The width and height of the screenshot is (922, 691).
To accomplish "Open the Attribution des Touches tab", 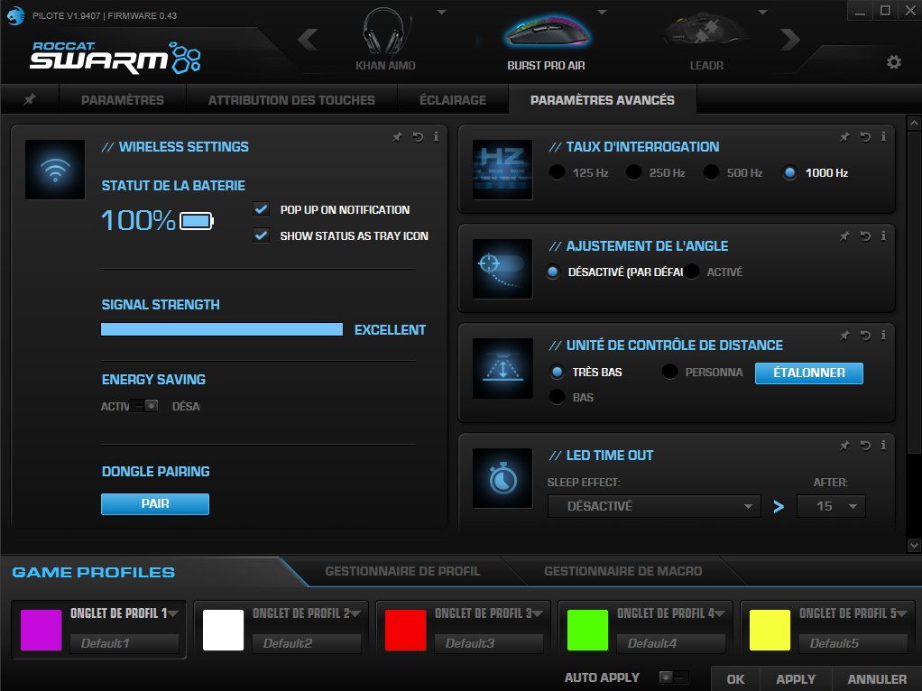I will [291, 100].
